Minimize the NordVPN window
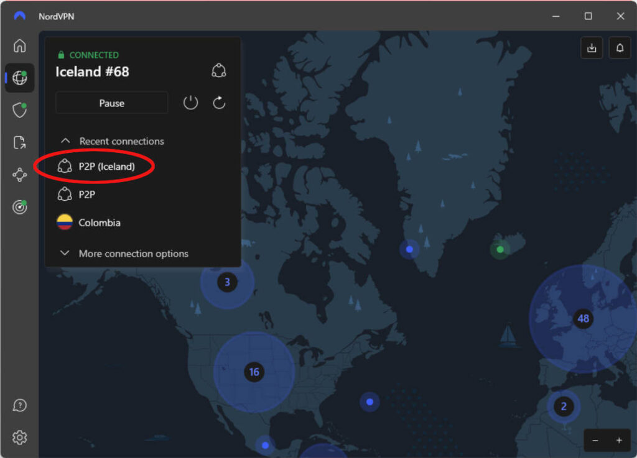Viewport: 637px width, 458px height. pos(556,16)
